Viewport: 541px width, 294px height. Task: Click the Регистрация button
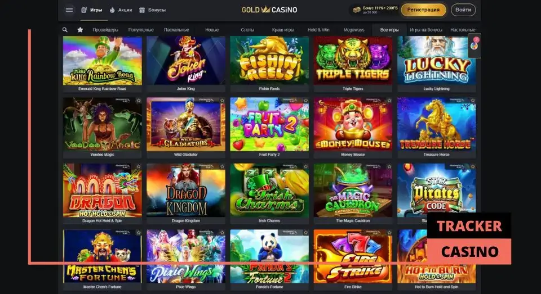pyautogui.click(x=423, y=10)
